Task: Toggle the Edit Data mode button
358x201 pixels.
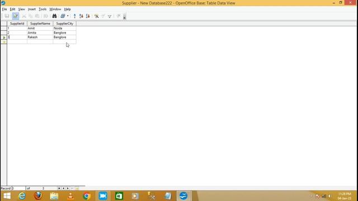Action: point(15,16)
